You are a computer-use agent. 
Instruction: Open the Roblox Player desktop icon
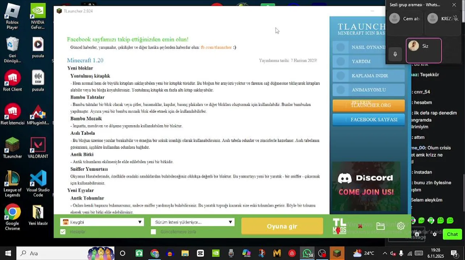12,16
